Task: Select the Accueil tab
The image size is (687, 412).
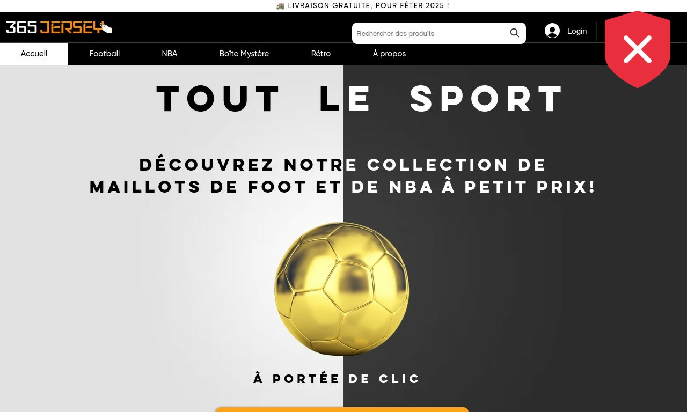Action: point(34,54)
